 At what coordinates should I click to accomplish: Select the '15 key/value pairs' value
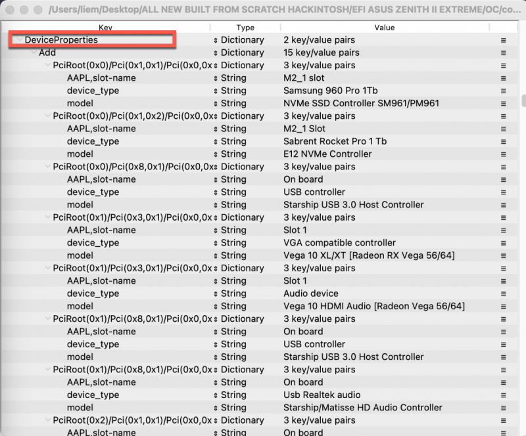point(322,53)
